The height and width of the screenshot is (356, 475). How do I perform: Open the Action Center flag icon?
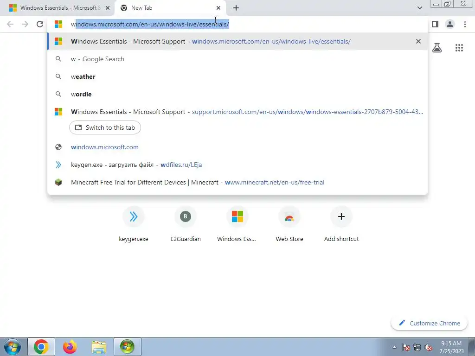406,347
